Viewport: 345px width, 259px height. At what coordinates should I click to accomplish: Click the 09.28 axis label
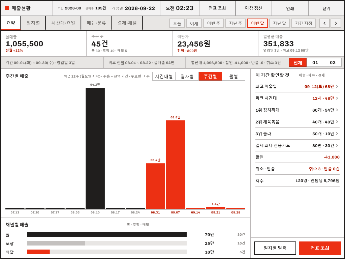tap(236, 212)
